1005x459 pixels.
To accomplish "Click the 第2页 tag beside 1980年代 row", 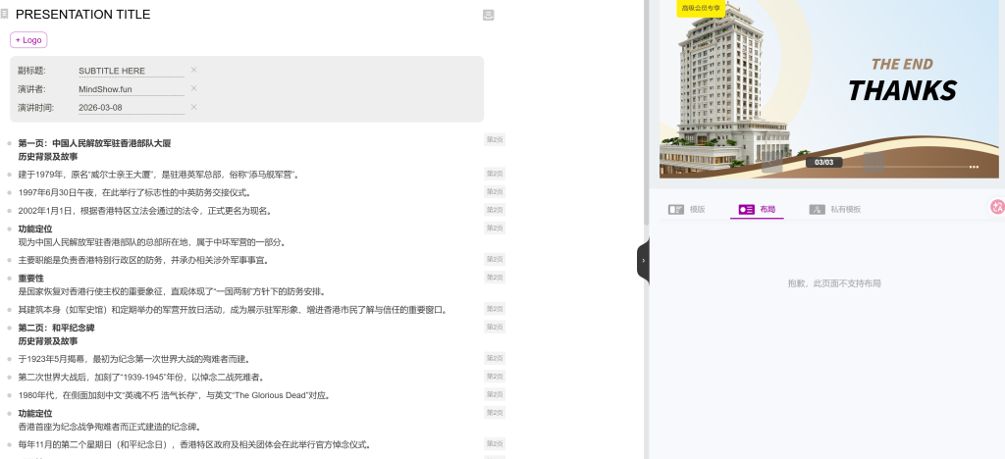I will [x=495, y=394].
